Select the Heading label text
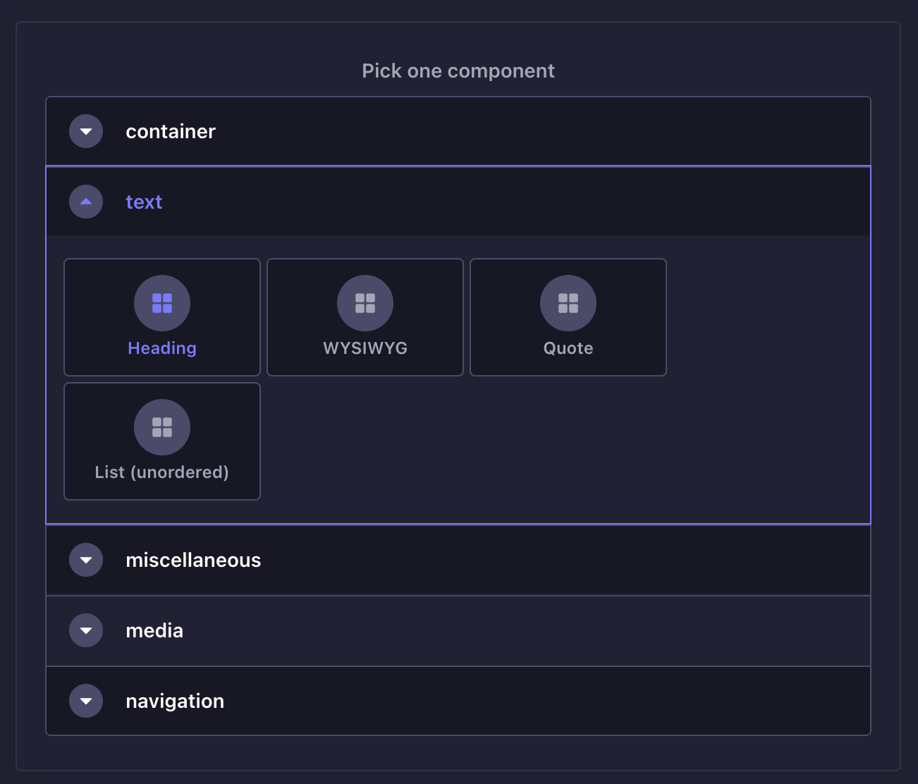 click(x=162, y=348)
